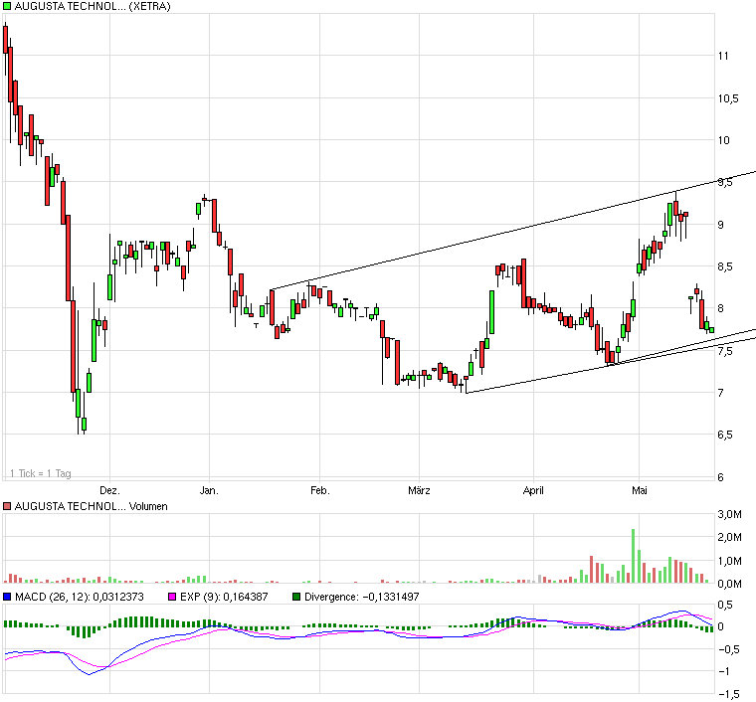
Task: Click the magenta EXP (9) legend square
Action: click(171, 597)
